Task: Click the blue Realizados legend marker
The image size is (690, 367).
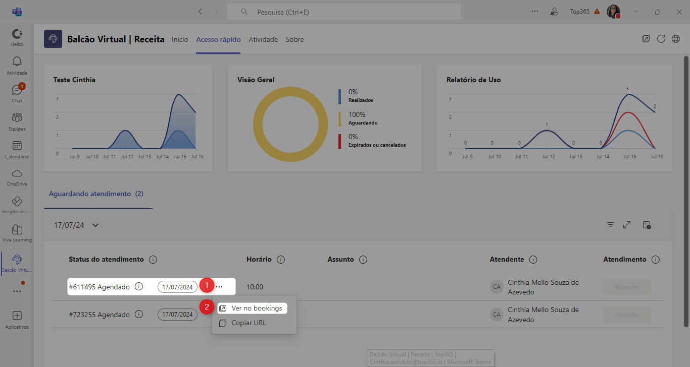Action: pos(340,96)
